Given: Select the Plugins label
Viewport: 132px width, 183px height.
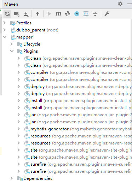Looking at the screenshot, I should click(x=30, y=51).
